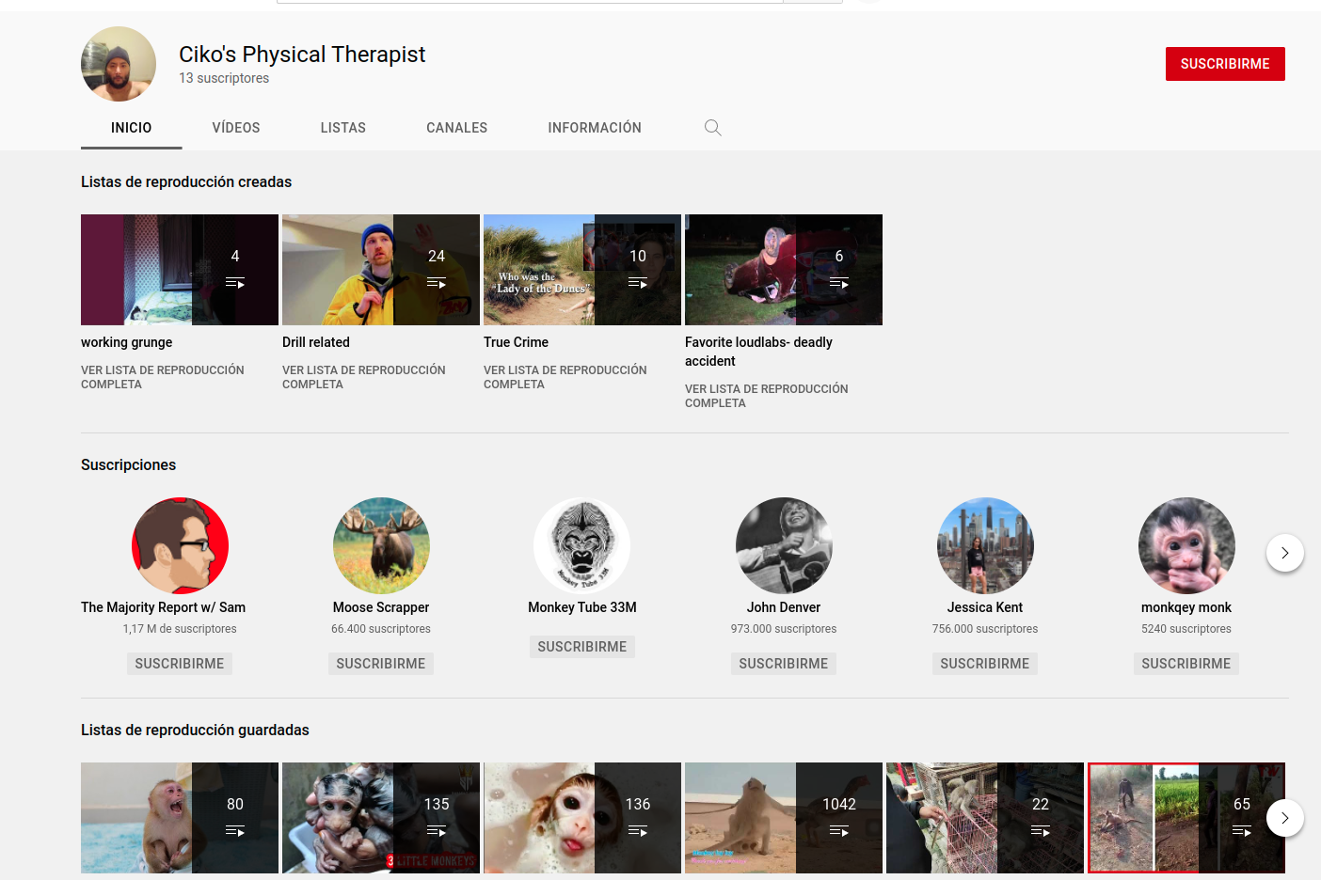Subscribe to Monkey Tube 33M
1321x880 pixels.
(x=582, y=647)
